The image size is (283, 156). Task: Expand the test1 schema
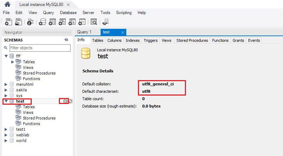pos(6,129)
